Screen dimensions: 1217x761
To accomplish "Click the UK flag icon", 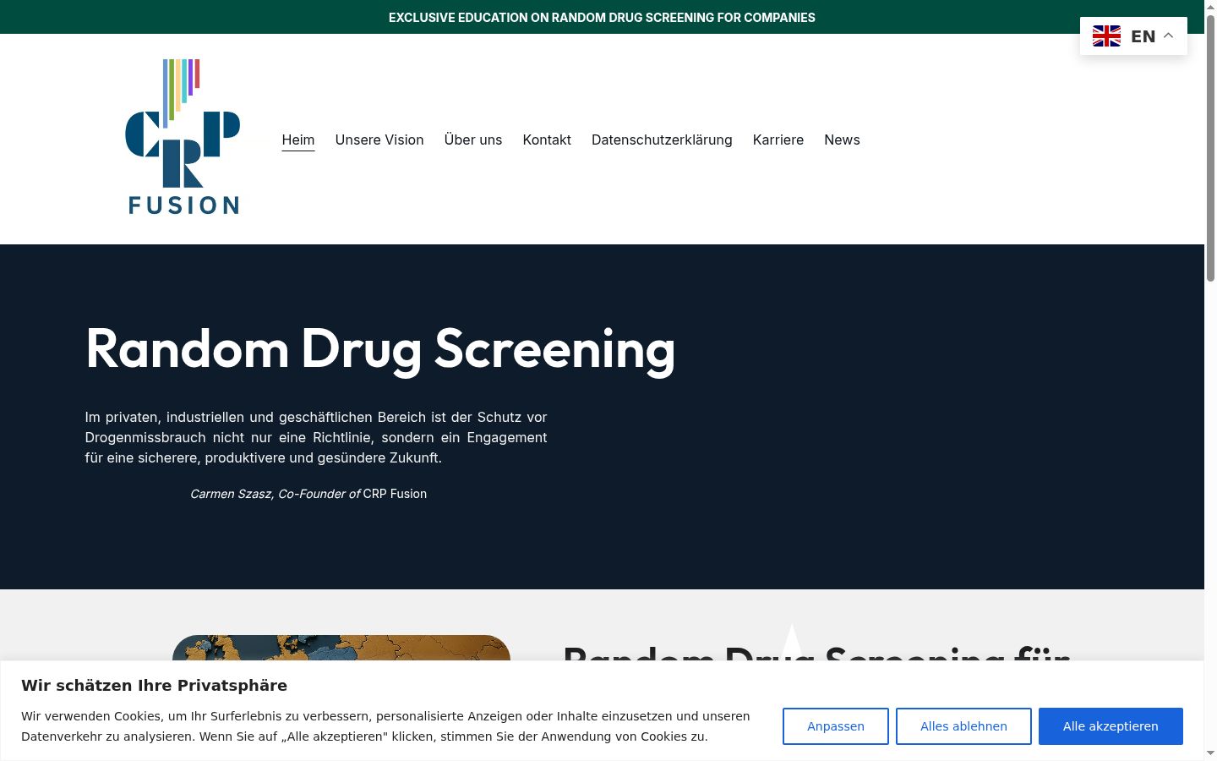I will (1106, 36).
